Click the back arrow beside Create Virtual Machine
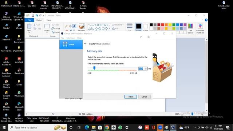Screen dimensions: 233x131 tap(85, 44)
